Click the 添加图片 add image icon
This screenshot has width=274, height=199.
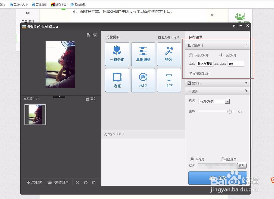pyautogui.click(x=28, y=182)
